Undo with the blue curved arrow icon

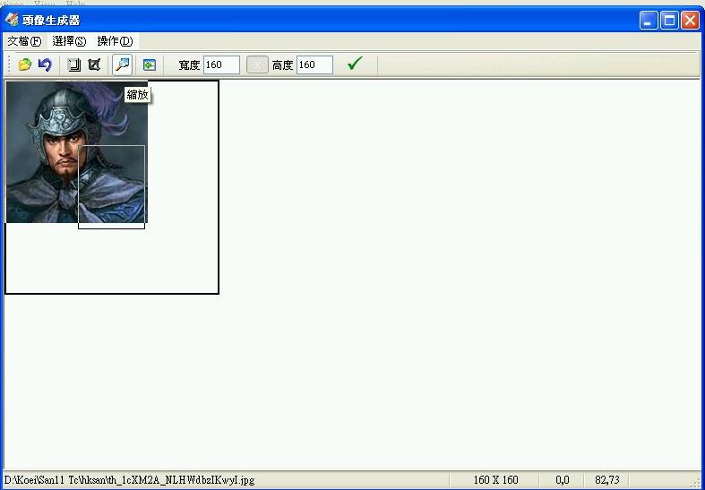[45, 64]
